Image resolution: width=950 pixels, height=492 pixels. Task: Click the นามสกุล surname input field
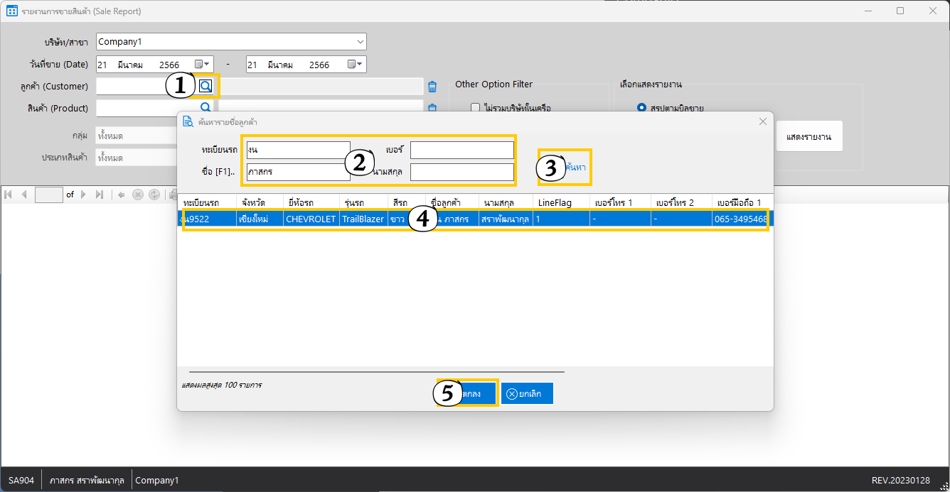point(461,172)
